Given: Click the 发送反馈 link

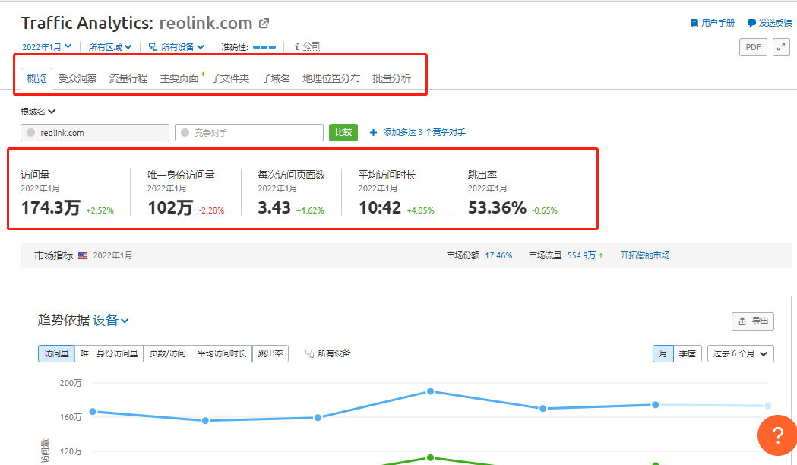Looking at the screenshot, I should [x=775, y=23].
